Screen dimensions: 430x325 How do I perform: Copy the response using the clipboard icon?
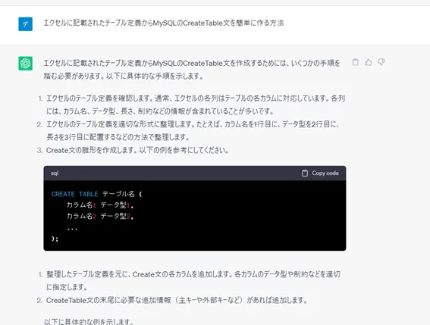pos(355,62)
